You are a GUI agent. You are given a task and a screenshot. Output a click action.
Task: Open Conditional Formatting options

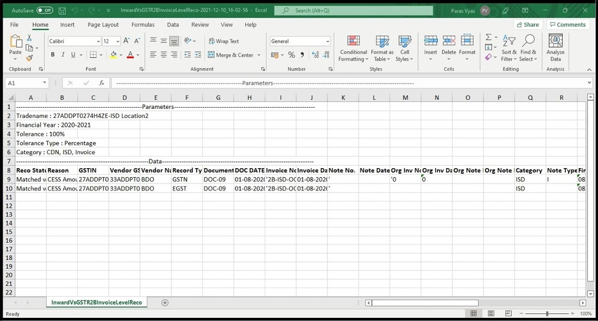(x=353, y=47)
